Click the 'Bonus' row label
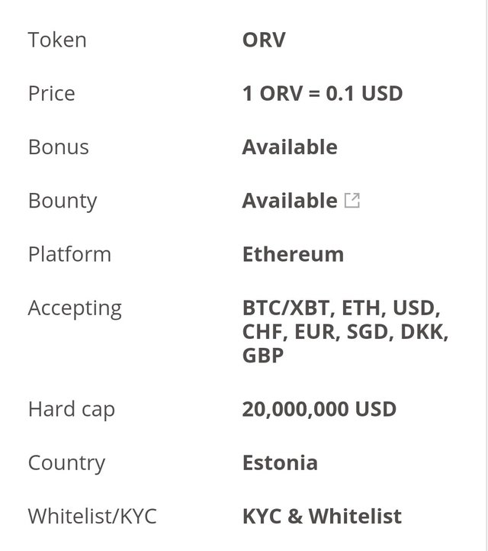The height and width of the screenshot is (551, 488). tap(59, 147)
